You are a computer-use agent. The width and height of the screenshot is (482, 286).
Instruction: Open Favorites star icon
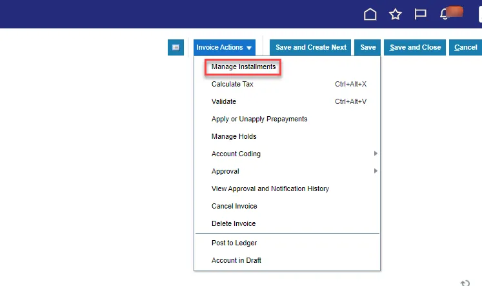396,14
